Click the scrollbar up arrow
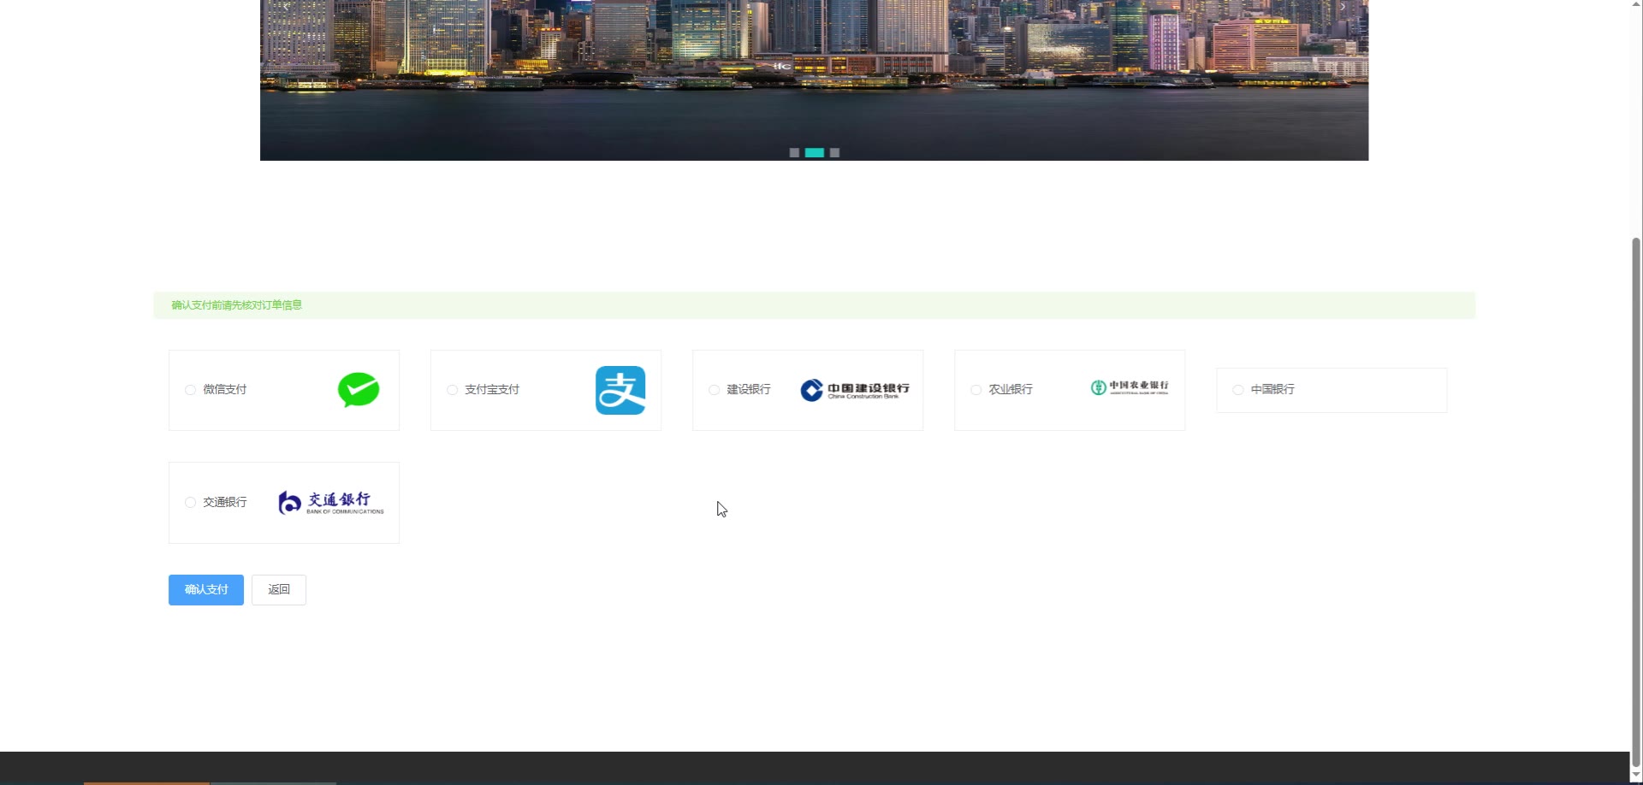 point(1635,5)
